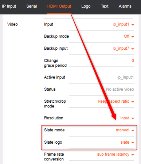This screenshot has width=141, height=164.
Task: Click the arrow icon beside sub frame latency
Action: (x=133, y=155)
